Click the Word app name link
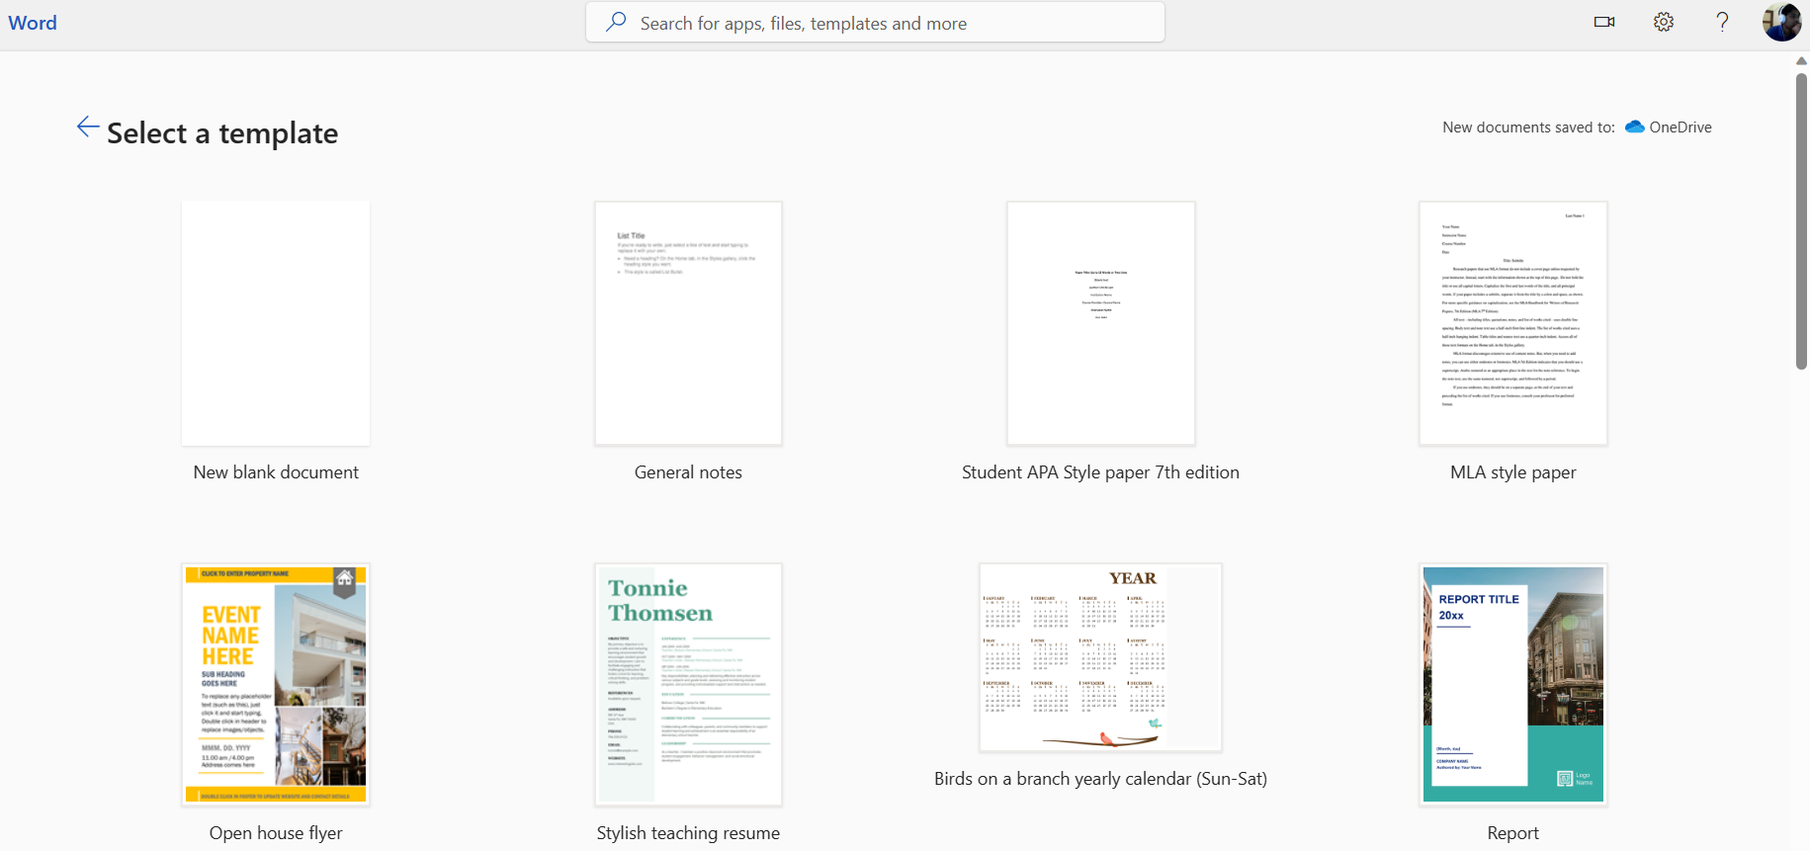The image size is (1810, 851). pyautogui.click(x=33, y=23)
